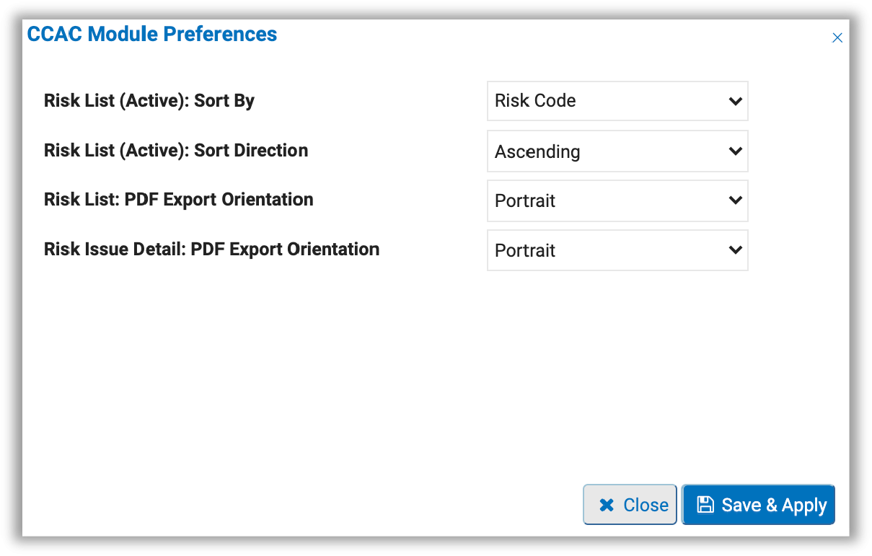
Task: Open the Risk Issue Detail PDF Export Orientation dropdown
Action: point(617,250)
